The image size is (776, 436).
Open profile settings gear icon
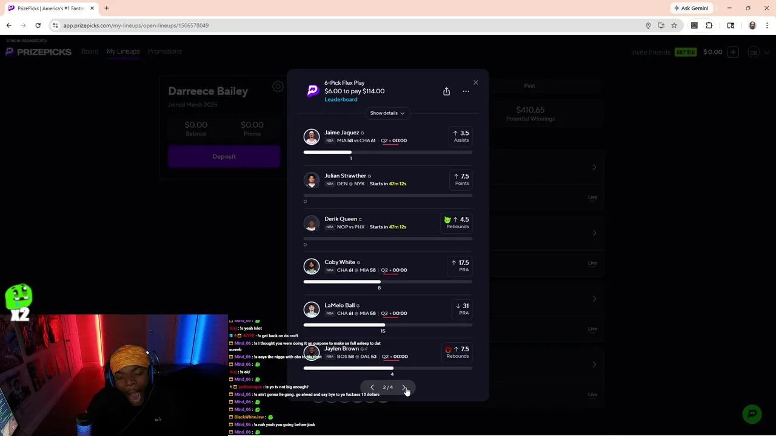coord(278,87)
